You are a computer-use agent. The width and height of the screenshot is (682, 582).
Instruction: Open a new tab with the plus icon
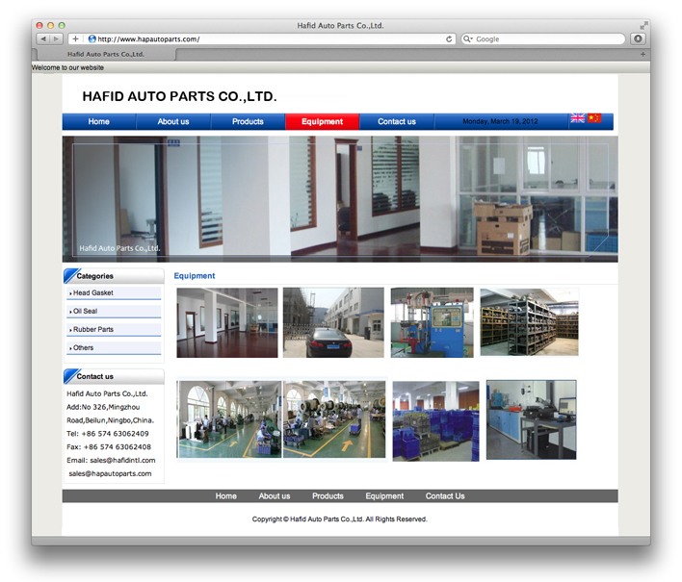643,54
